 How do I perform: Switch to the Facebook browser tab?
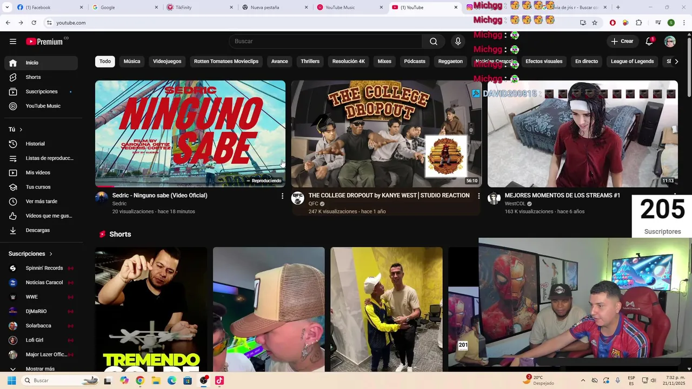pos(49,8)
